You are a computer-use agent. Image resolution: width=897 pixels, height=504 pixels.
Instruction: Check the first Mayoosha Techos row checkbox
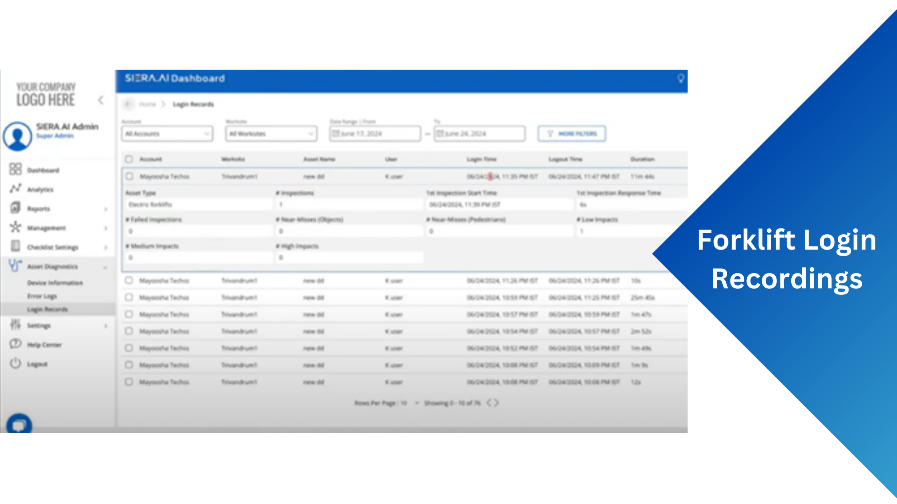pos(129,176)
